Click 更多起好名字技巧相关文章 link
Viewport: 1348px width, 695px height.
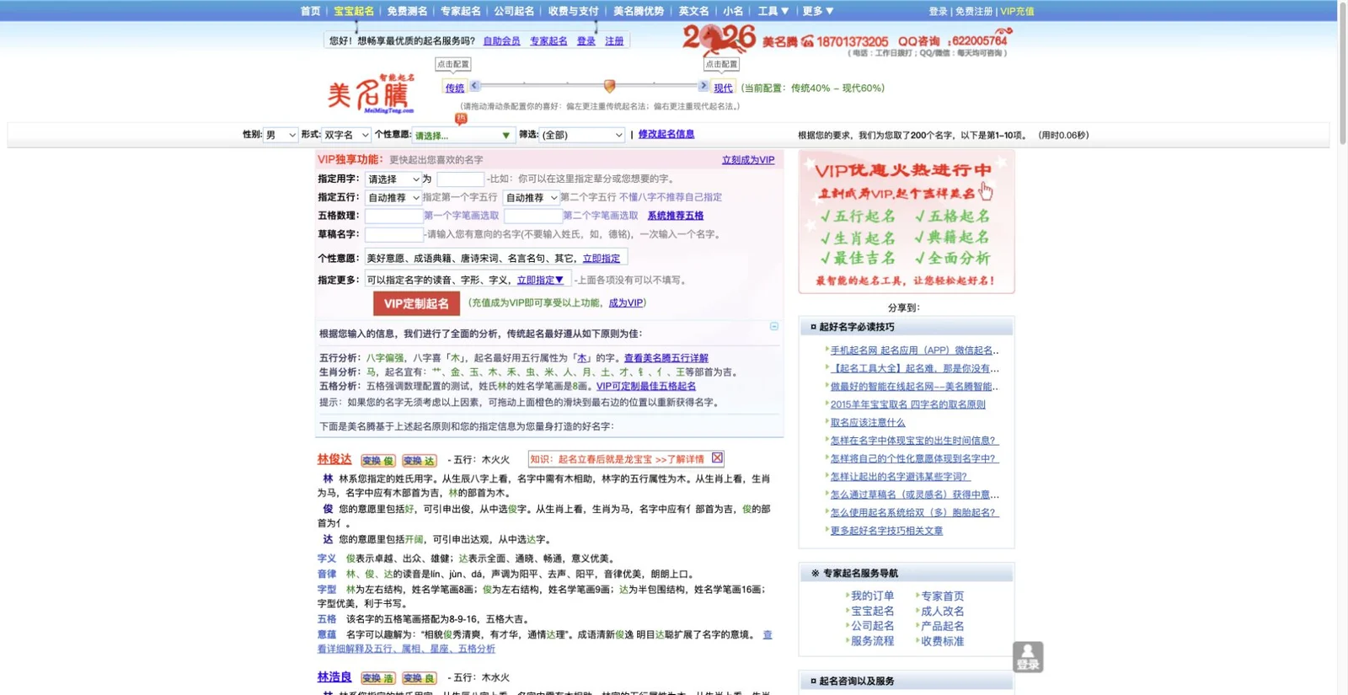click(x=886, y=531)
